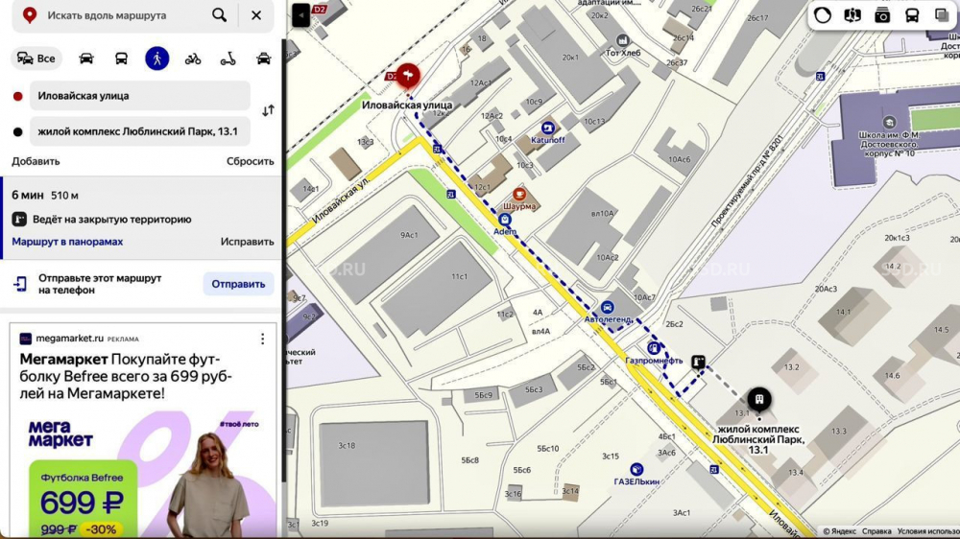The width and height of the screenshot is (960, 539).
Task: Click closed-territory barrier icon on map
Action: pos(698,363)
